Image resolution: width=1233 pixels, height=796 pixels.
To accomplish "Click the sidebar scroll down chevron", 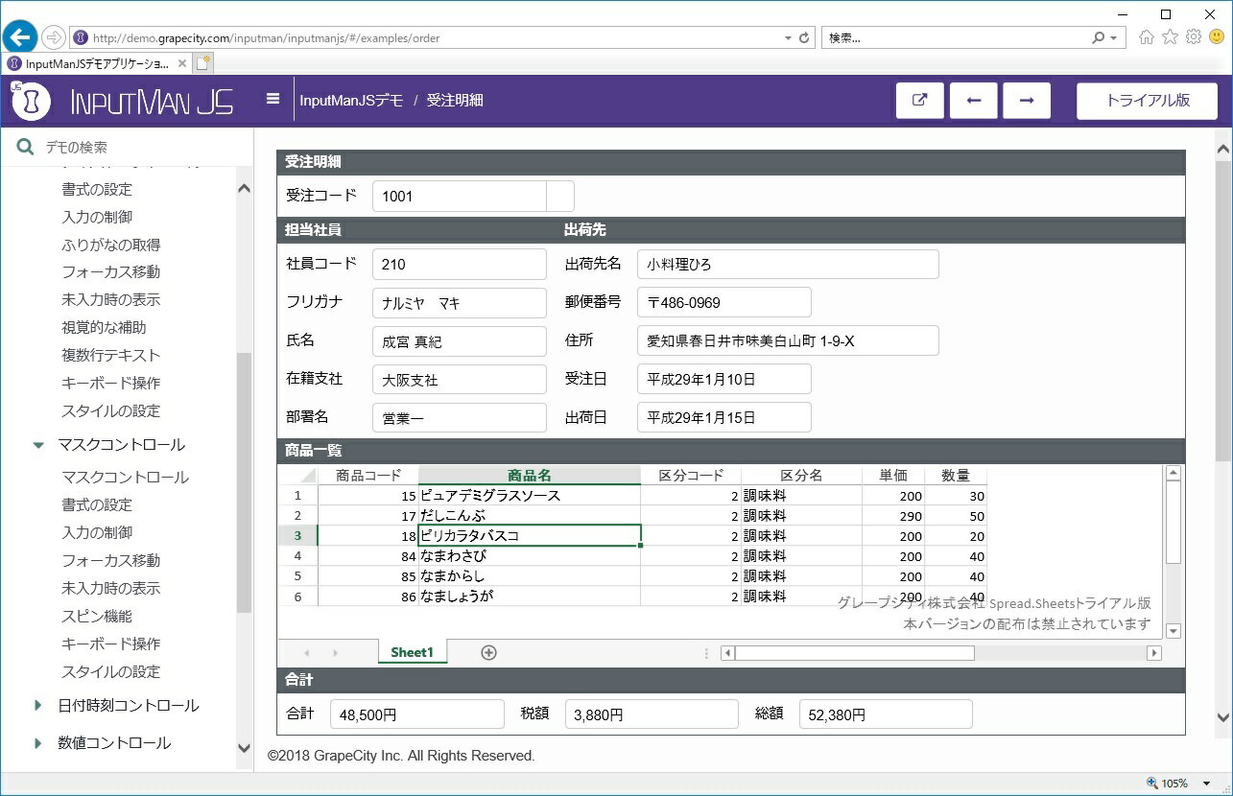I will [x=244, y=749].
